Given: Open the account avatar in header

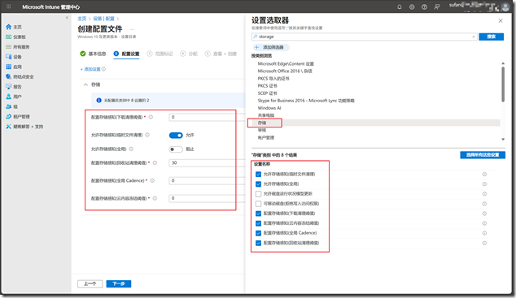Looking at the screenshot, I should click(505, 6).
